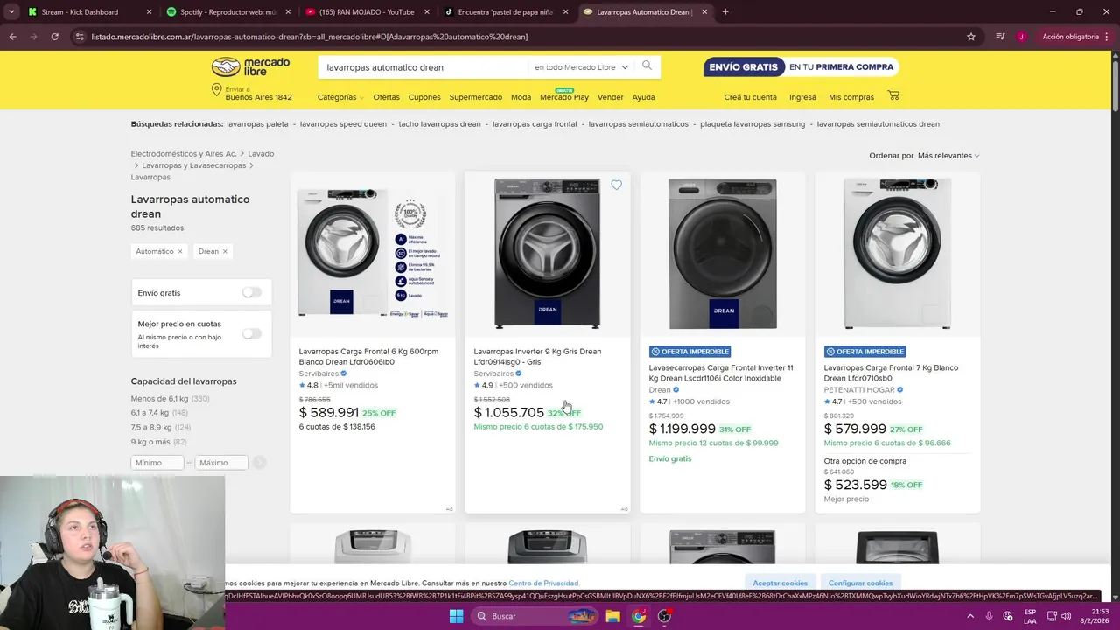
Task: Open File Explorer from the taskbar
Action: pyautogui.click(x=612, y=616)
